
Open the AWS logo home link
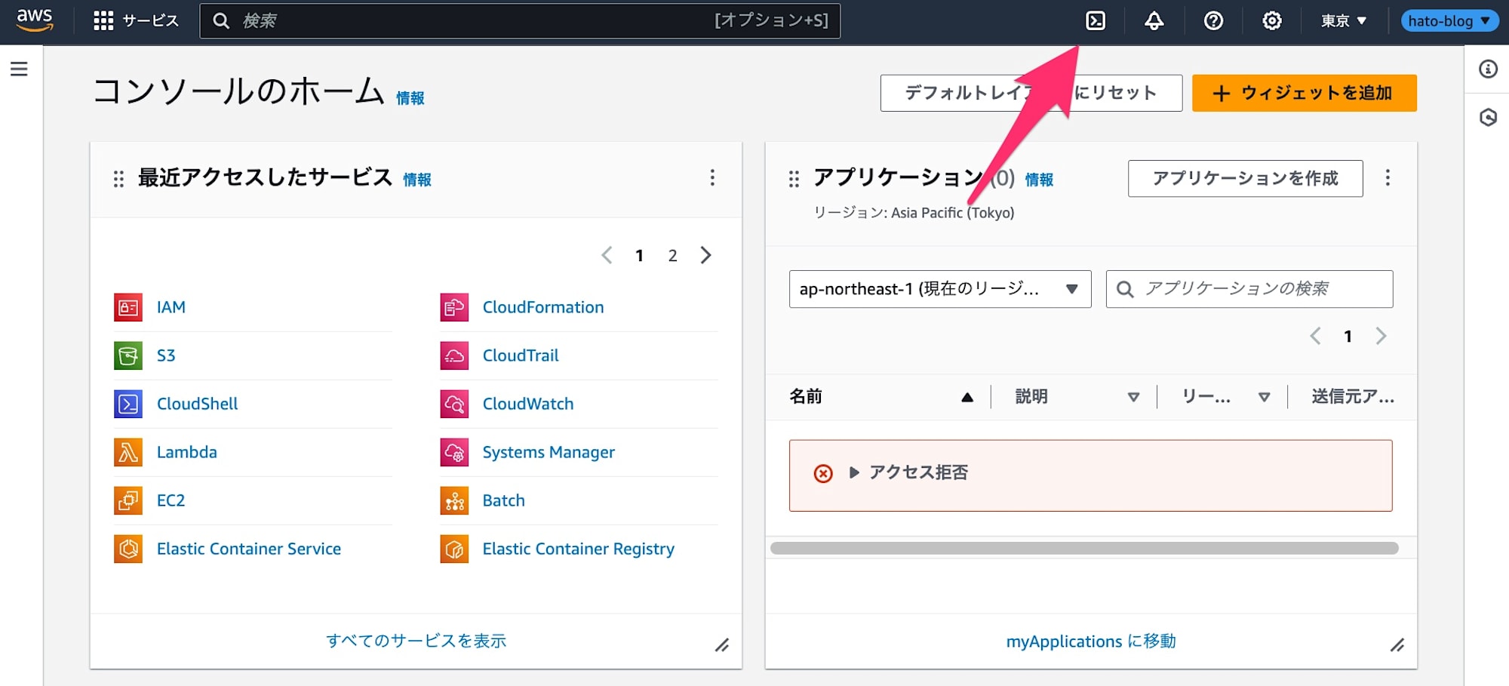click(x=35, y=20)
